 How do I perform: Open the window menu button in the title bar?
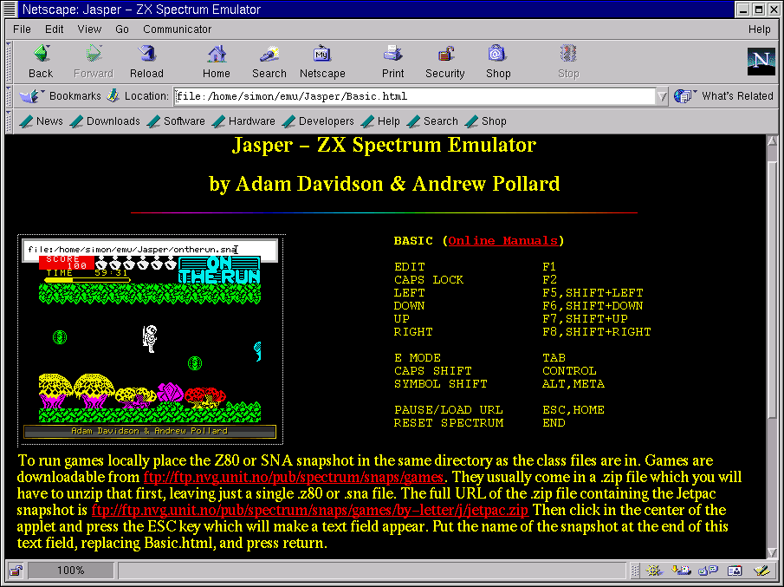click(10, 9)
